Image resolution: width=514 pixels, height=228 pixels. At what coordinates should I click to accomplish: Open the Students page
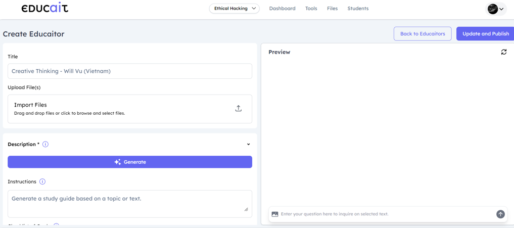(x=358, y=9)
